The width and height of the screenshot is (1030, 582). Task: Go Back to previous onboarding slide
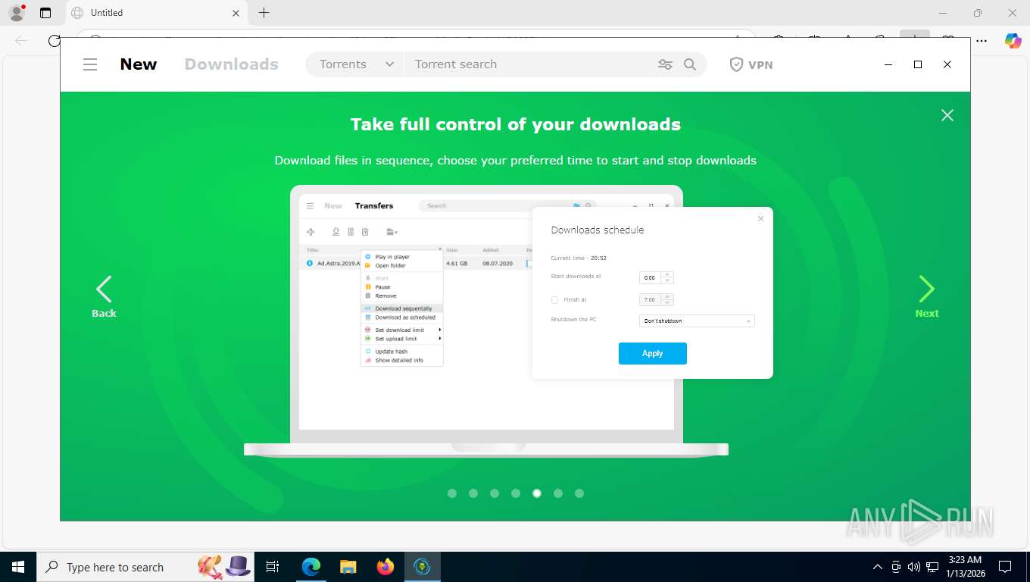tap(104, 296)
